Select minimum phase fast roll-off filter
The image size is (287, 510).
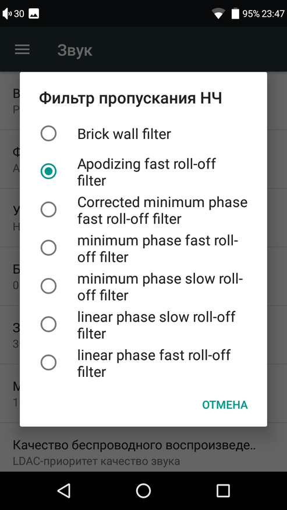[143, 248]
